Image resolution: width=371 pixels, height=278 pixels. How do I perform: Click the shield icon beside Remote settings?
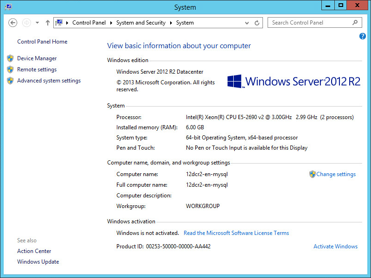tap(10, 69)
